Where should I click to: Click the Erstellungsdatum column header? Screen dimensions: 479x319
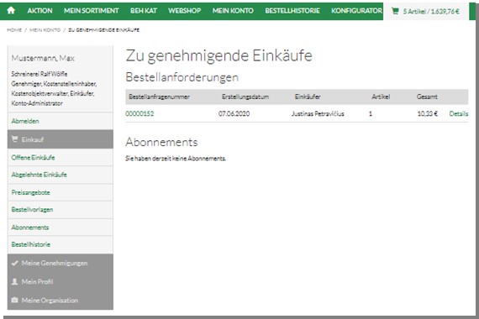pyautogui.click(x=245, y=97)
